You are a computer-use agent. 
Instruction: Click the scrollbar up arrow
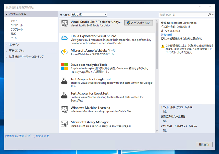[157, 21]
